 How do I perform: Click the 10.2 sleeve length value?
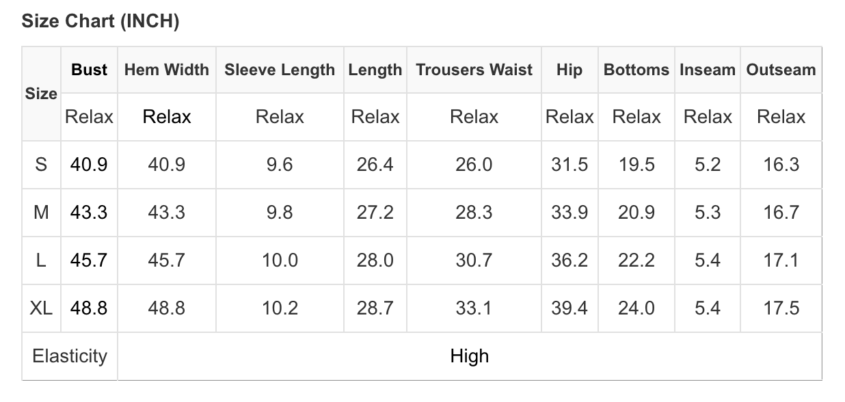click(280, 308)
